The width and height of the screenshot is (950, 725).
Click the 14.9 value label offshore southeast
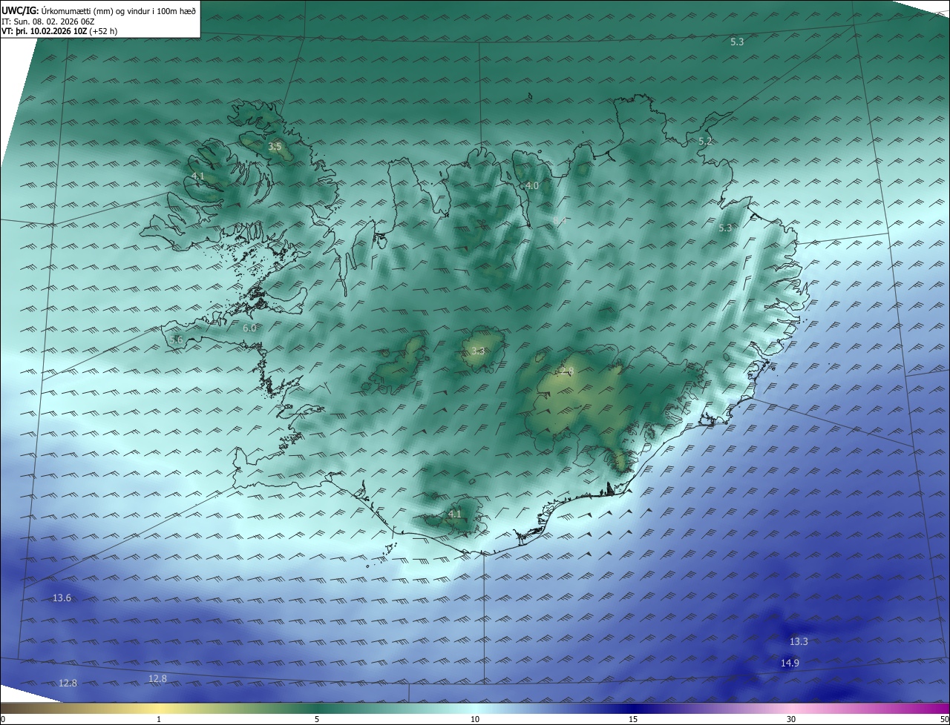click(x=790, y=663)
